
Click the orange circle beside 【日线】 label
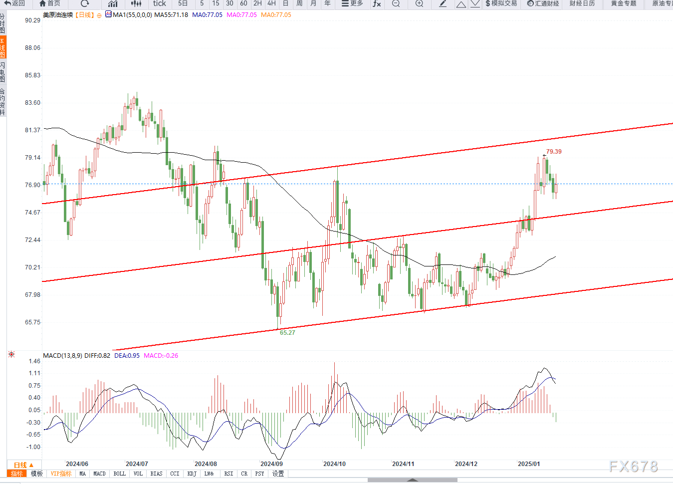pyautogui.click(x=99, y=15)
